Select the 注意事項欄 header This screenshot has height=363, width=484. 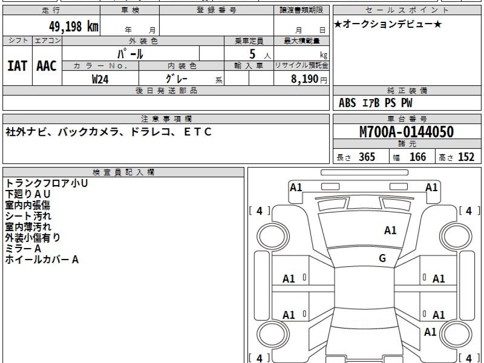point(166,119)
